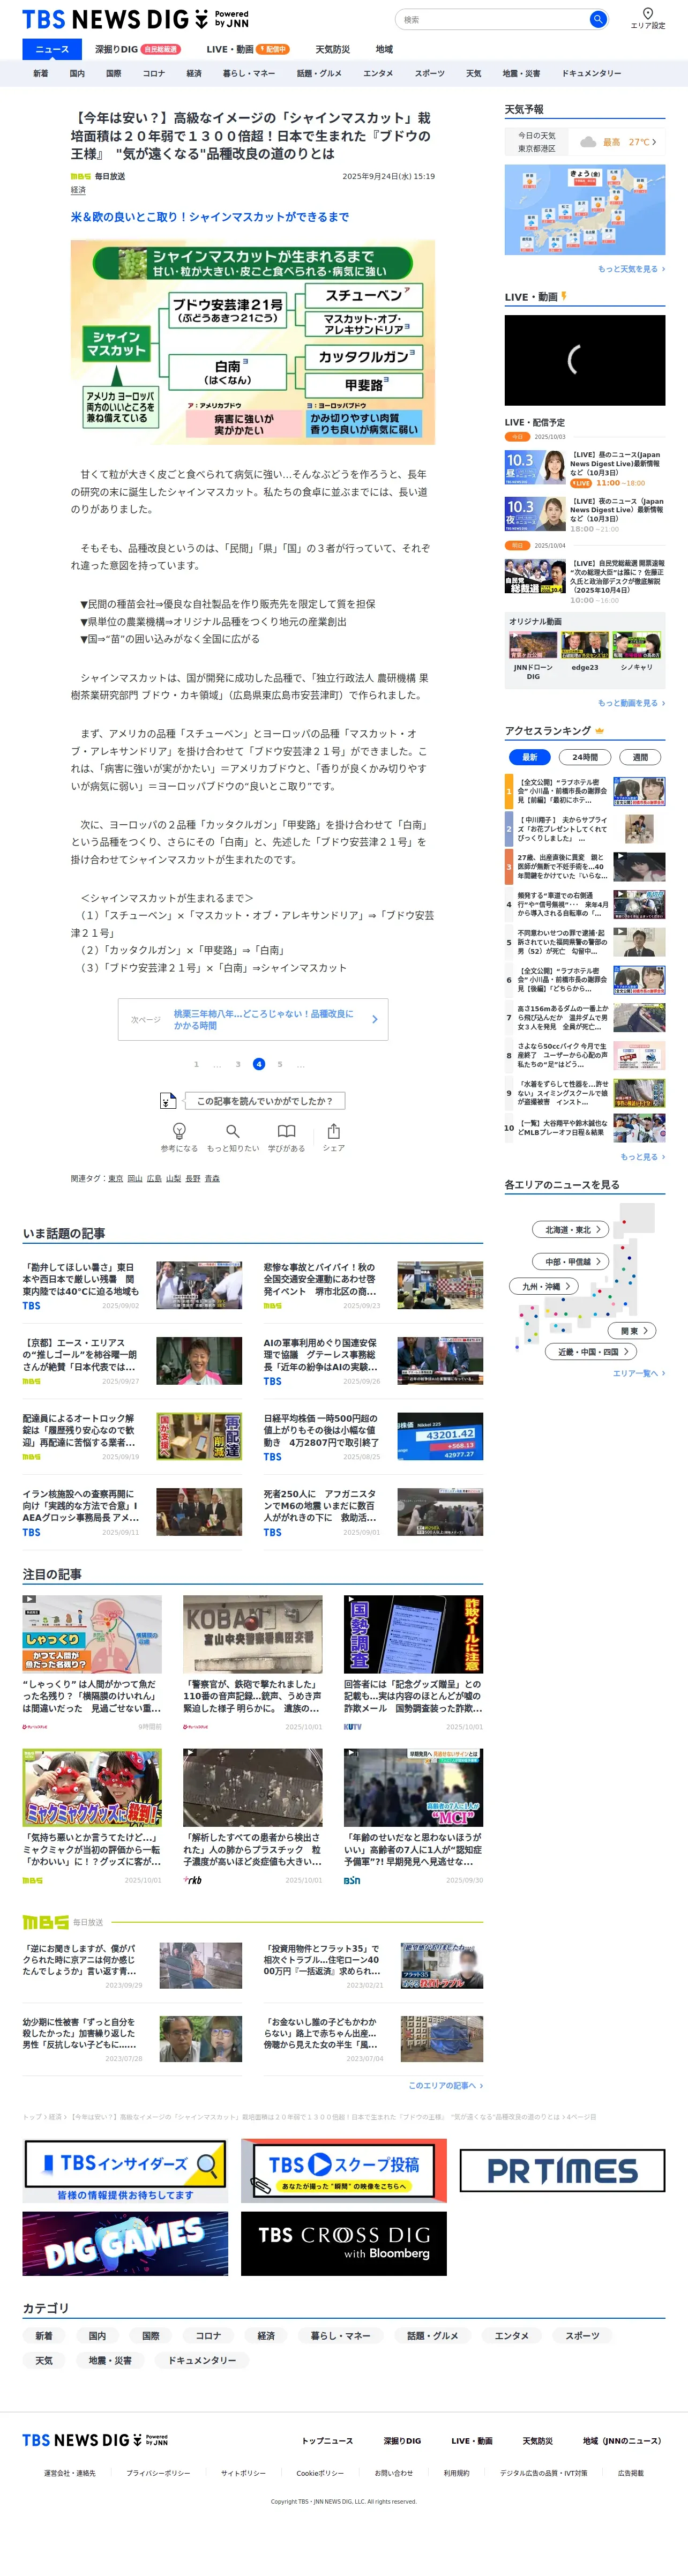
Task: Select the 24時間 ranking filter
Action: click(x=585, y=757)
